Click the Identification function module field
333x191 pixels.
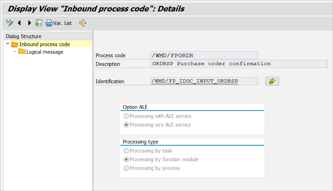click(204, 81)
